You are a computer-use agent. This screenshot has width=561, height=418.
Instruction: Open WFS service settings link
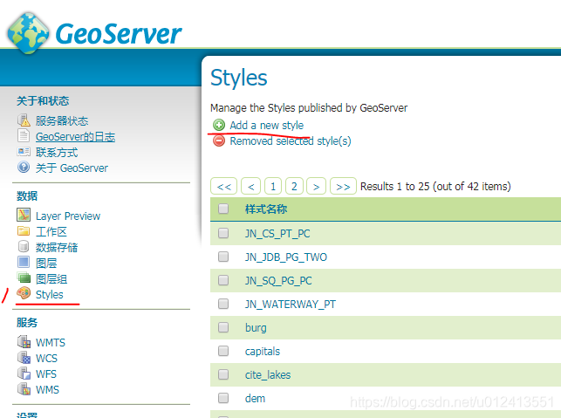pos(46,374)
